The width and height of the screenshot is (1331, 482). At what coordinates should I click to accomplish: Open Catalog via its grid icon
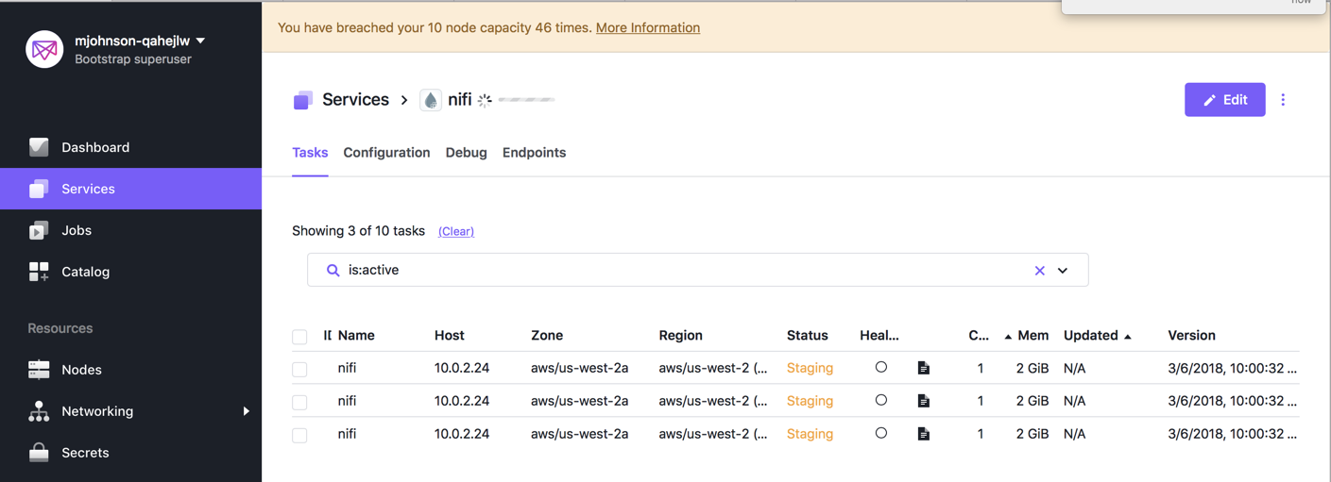[x=39, y=272]
